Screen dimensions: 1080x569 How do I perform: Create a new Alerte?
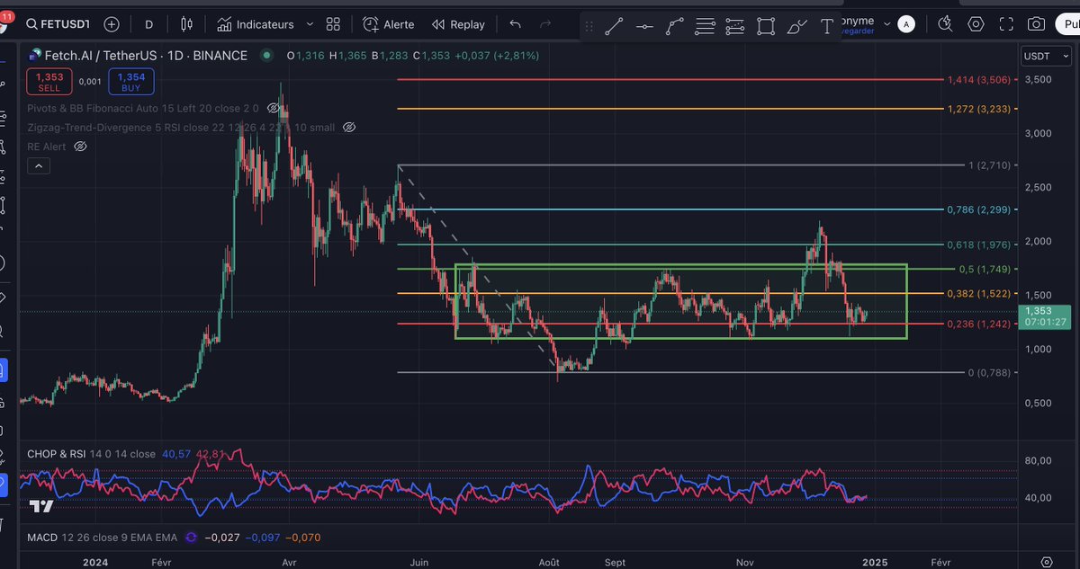pyautogui.click(x=388, y=24)
